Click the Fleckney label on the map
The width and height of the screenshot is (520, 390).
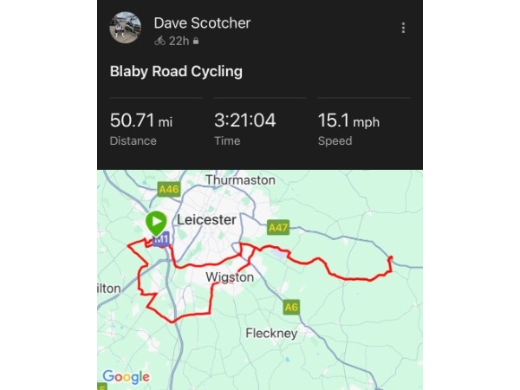[x=271, y=333]
